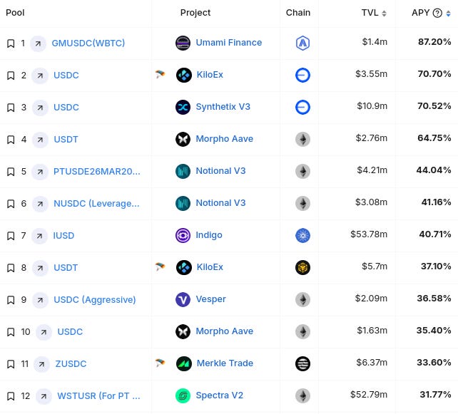
Task: Open external link arrow for row 2 USDC
Action: pyautogui.click(x=40, y=76)
